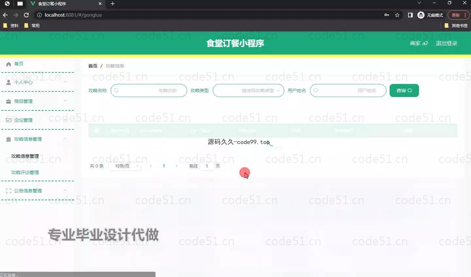
Task: Open browser menu three dots
Action: 465,15
